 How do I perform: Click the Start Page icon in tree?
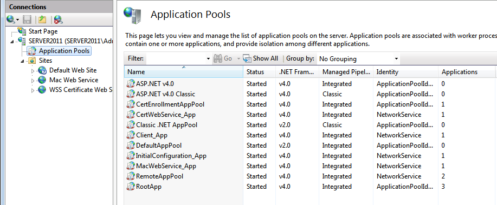point(22,31)
